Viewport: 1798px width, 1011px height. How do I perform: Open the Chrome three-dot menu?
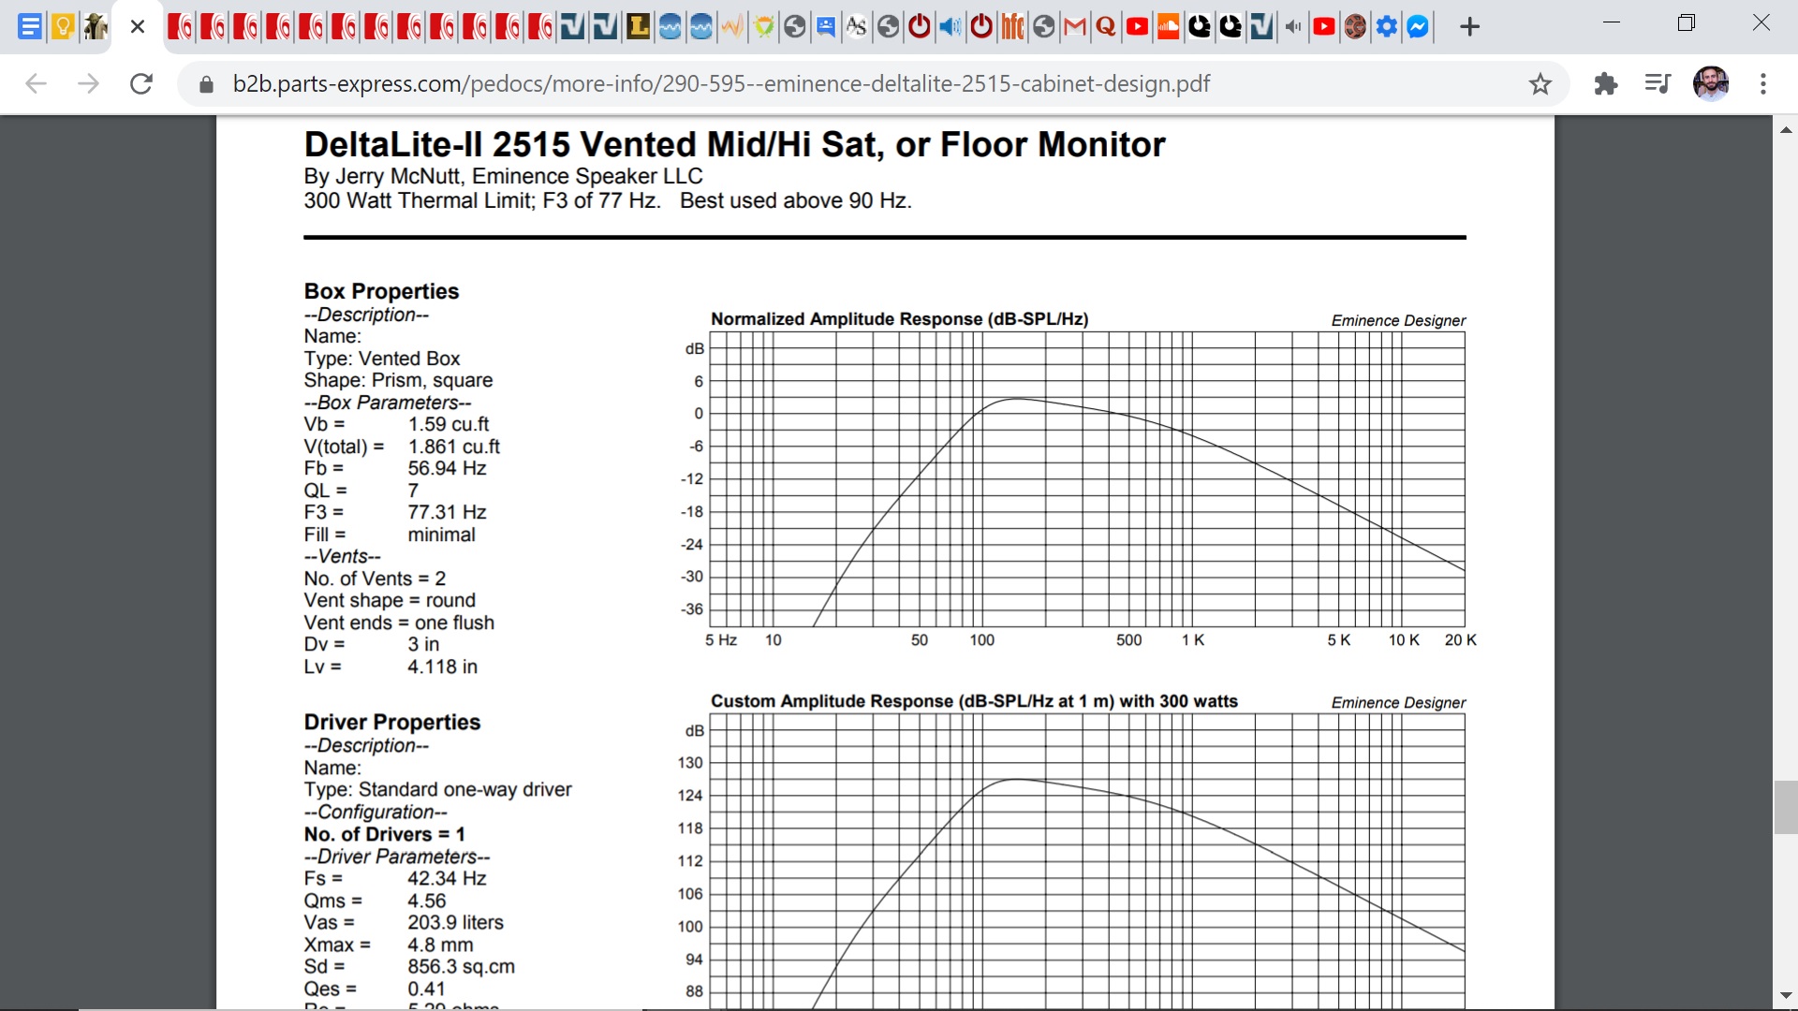(1763, 84)
